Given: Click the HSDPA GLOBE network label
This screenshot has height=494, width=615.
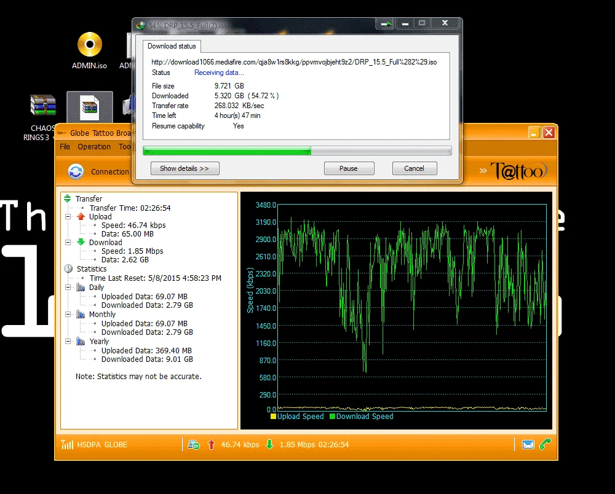Looking at the screenshot, I should point(102,445).
